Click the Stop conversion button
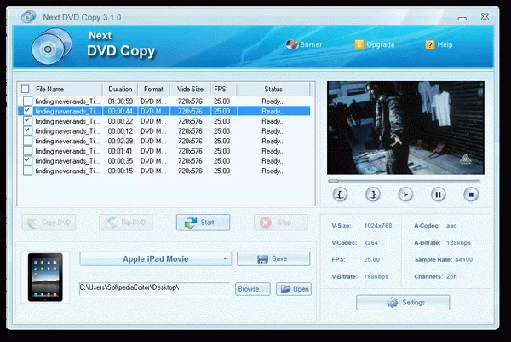The image size is (511, 342). tap(280, 223)
